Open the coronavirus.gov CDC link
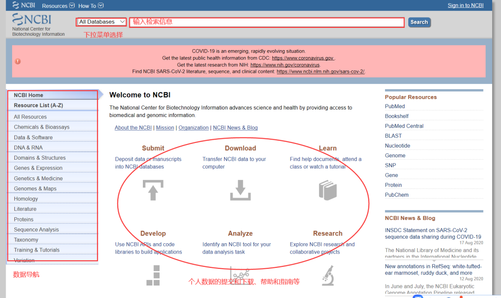Screen dimensions: 501x298 303,58
